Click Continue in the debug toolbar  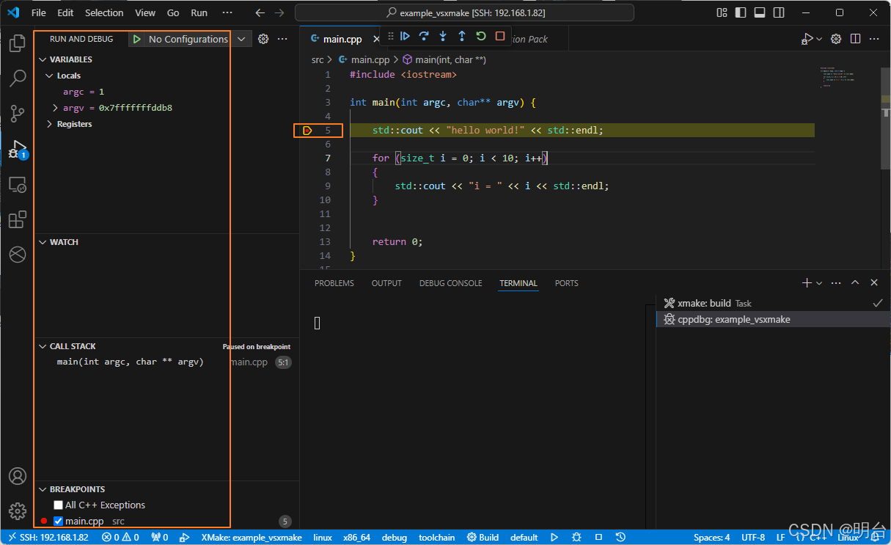pos(405,36)
